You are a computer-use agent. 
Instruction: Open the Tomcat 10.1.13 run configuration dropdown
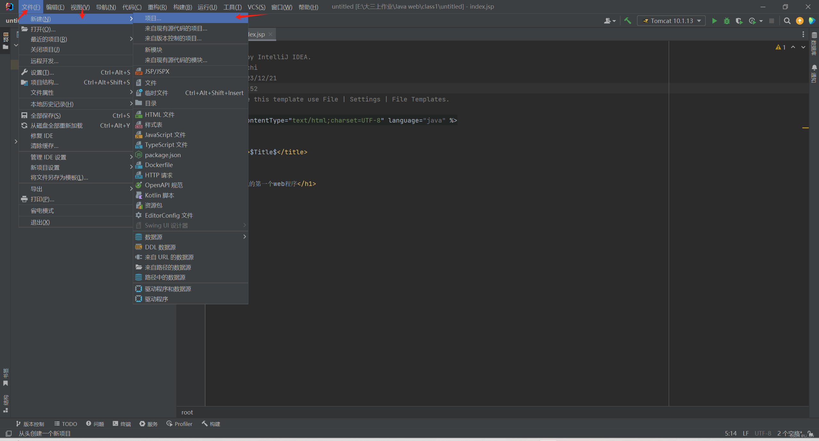tap(671, 21)
